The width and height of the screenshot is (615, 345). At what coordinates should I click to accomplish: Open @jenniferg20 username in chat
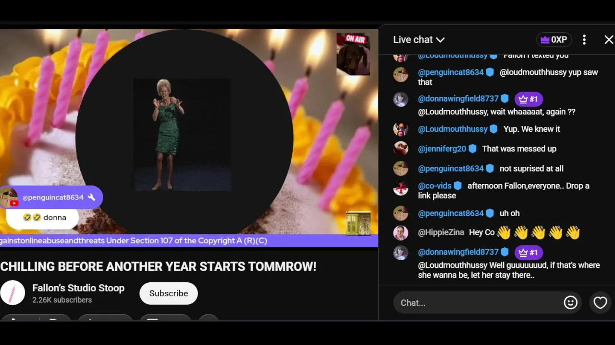coord(442,149)
